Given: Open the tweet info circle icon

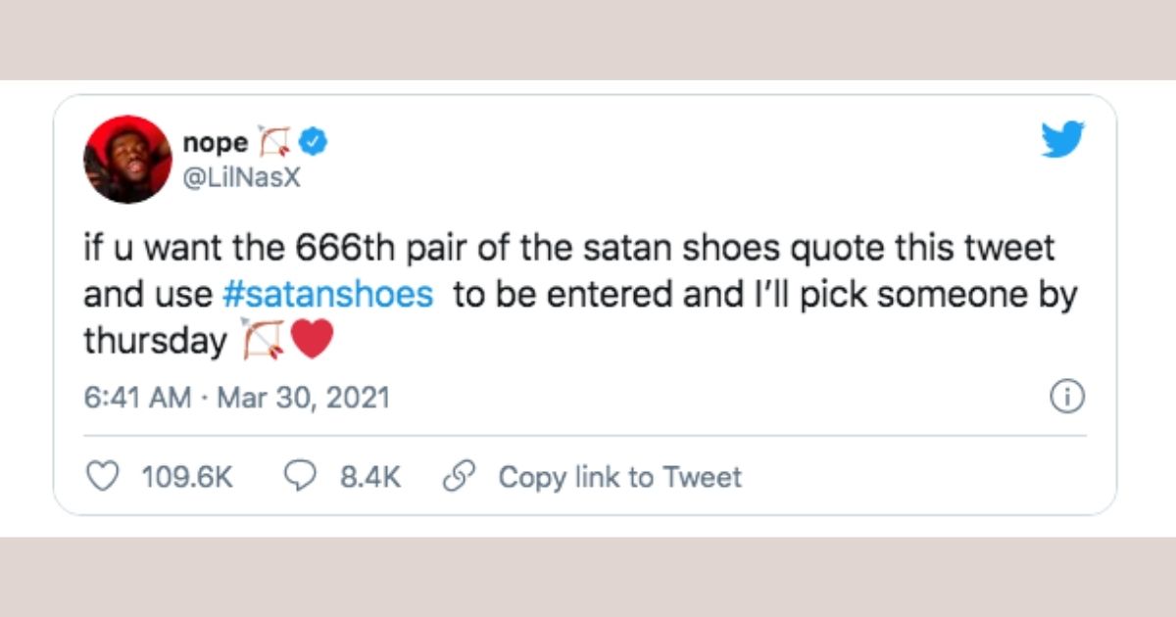Looking at the screenshot, I should [1066, 397].
